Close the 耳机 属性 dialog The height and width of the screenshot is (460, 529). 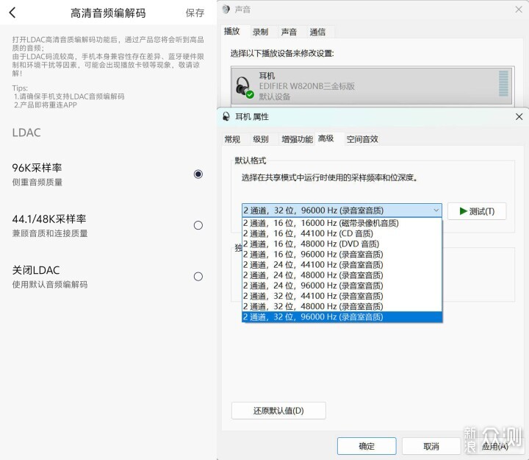519,116
